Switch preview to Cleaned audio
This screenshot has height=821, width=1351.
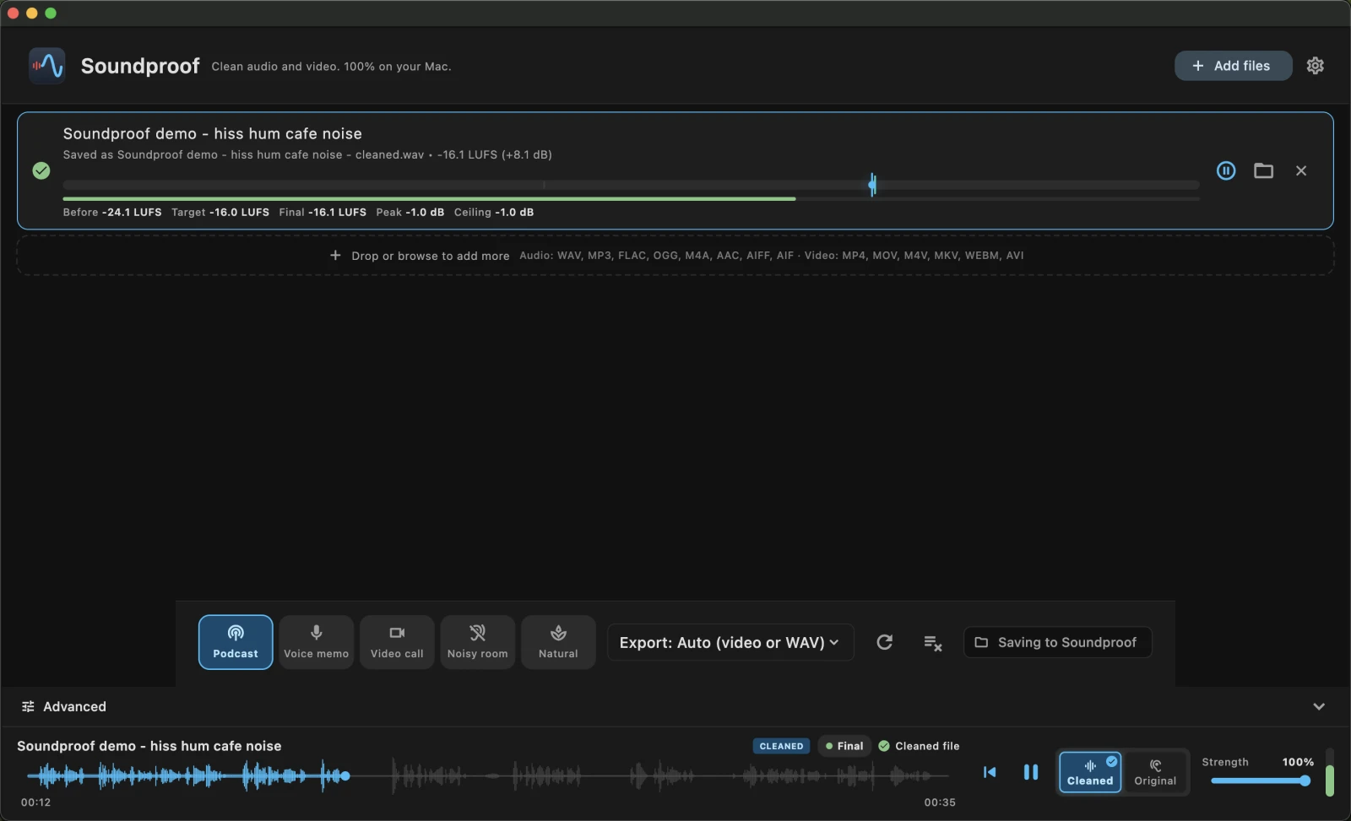coord(1090,772)
